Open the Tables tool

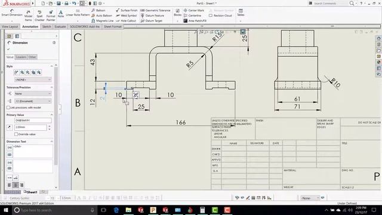[x=241, y=13]
